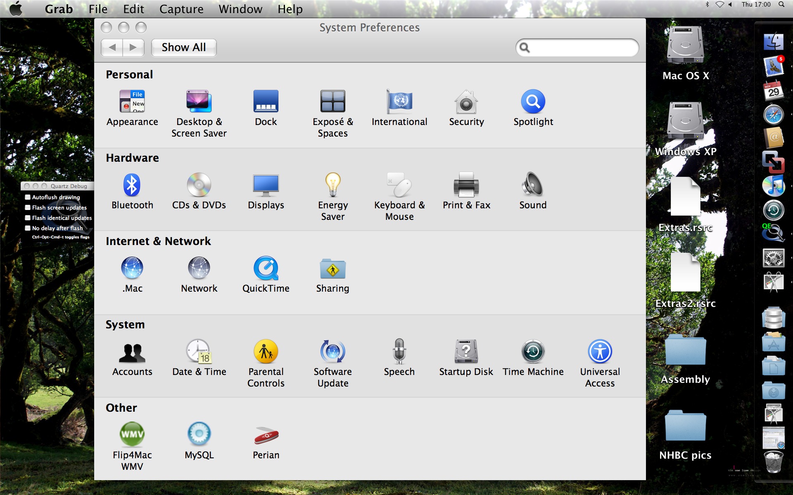The width and height of the screenshot is (793, 495).
Task: Open Startup Disk preferences
Action: point(466,352)
